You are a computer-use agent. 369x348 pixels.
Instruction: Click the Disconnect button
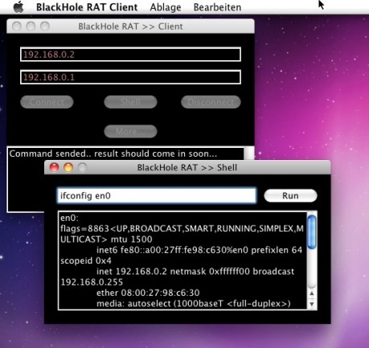click(x=211, y=102)
